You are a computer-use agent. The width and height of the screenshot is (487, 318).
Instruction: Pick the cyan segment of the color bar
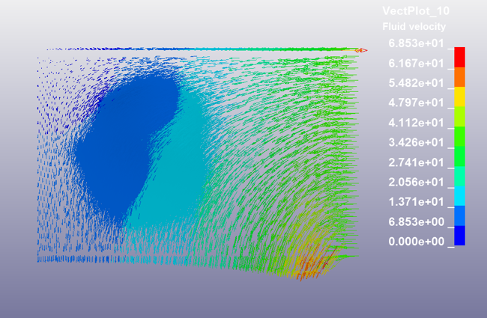point(460,196)
